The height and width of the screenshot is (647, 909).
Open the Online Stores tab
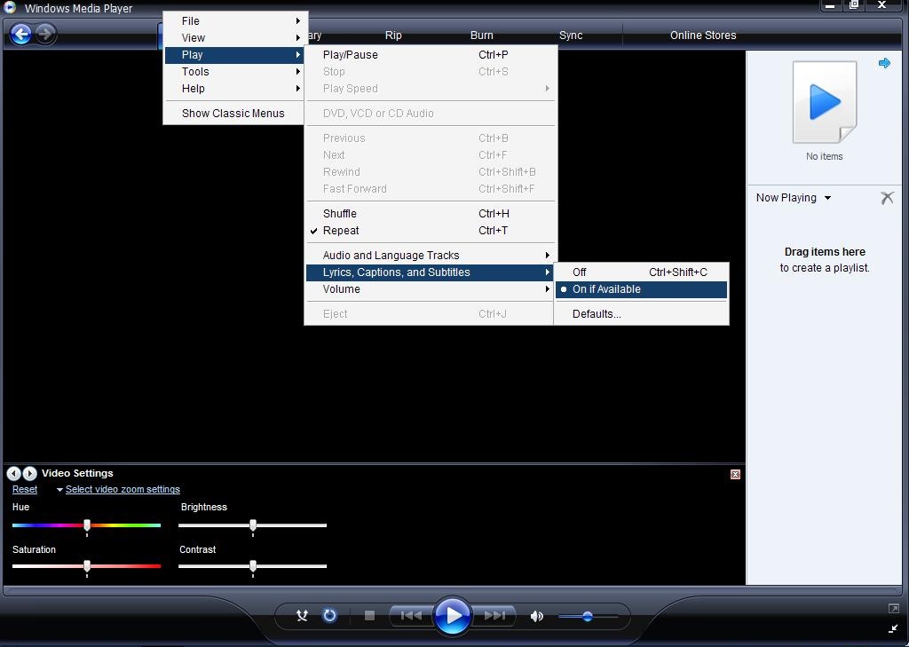[703, 35]
